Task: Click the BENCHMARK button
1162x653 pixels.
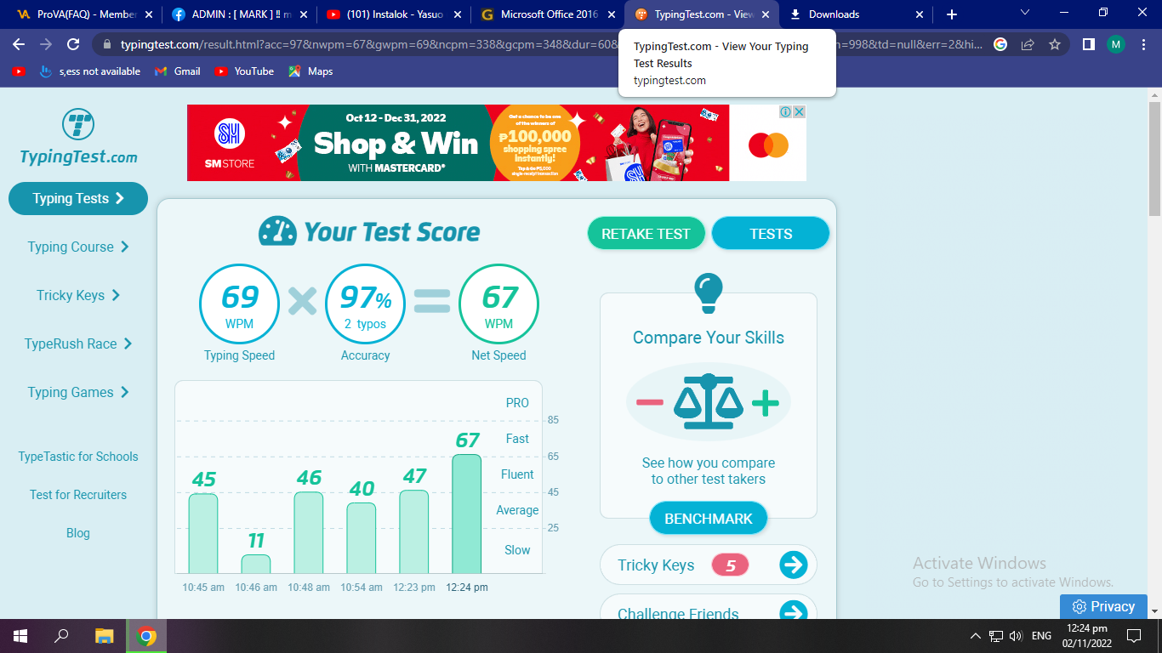Action: (709, 519)
